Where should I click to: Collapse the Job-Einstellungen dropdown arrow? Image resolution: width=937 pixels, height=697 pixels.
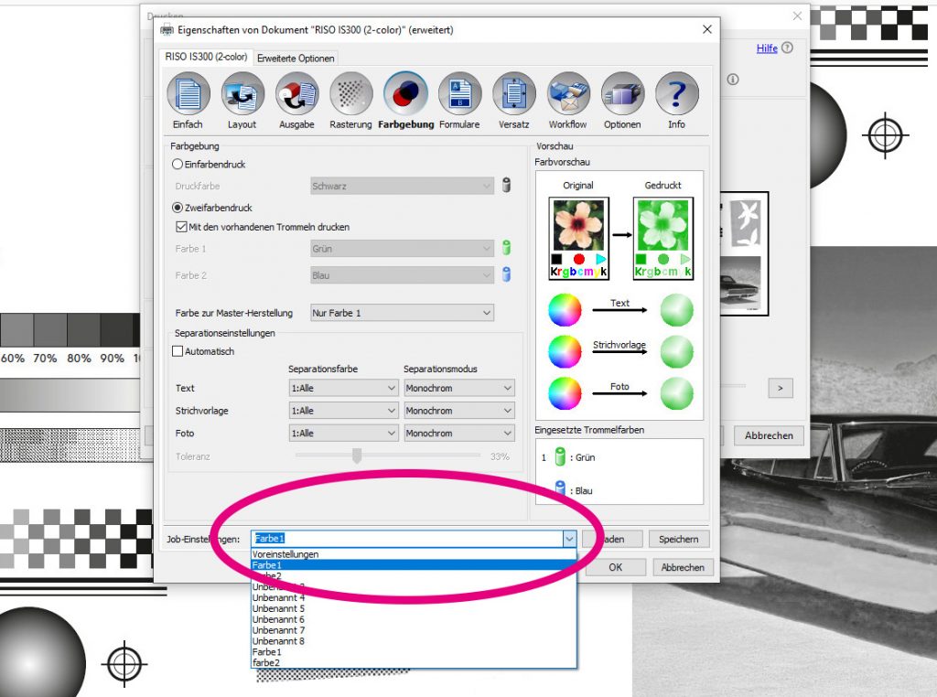click(569, 539)
